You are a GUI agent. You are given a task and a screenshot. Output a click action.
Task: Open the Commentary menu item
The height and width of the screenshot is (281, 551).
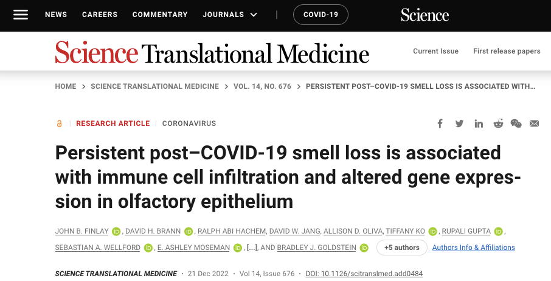pyautogui.click(x=160, y=15)
